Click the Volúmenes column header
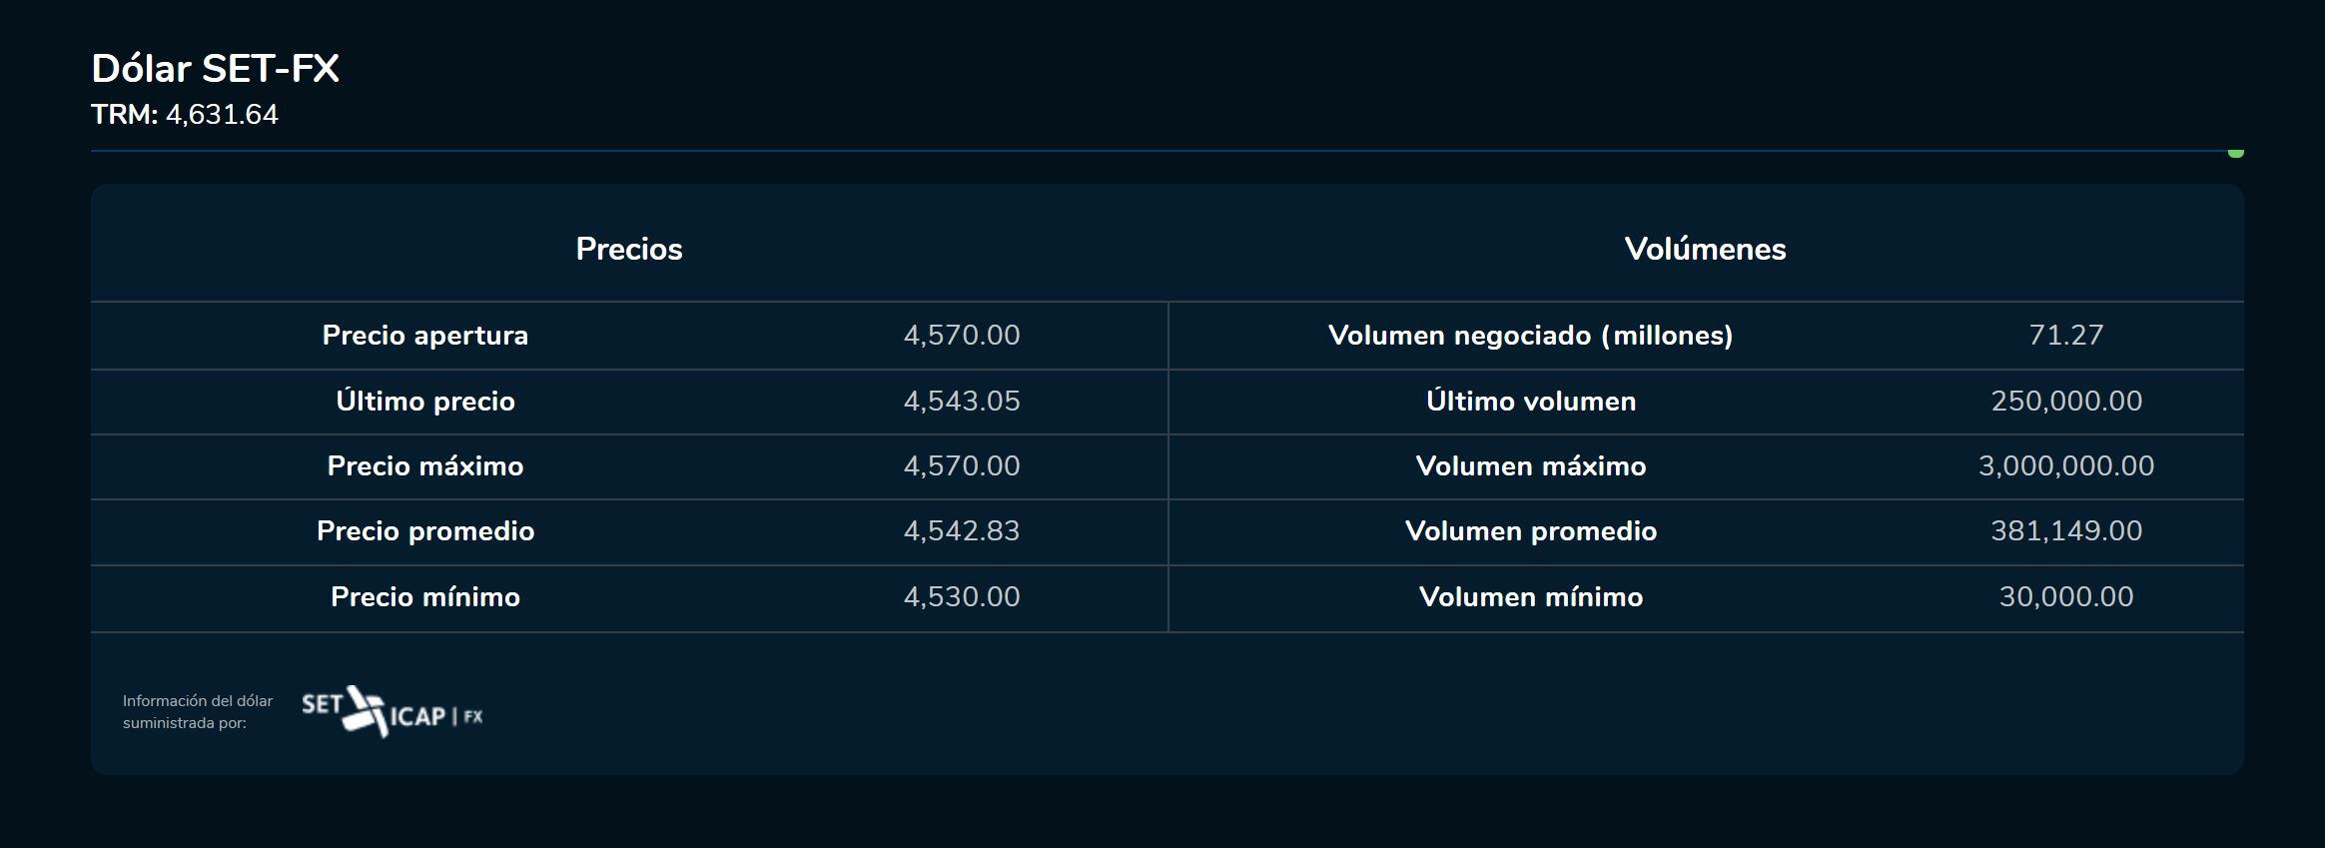2325x848 pixels. click(x=1705, y=249)
